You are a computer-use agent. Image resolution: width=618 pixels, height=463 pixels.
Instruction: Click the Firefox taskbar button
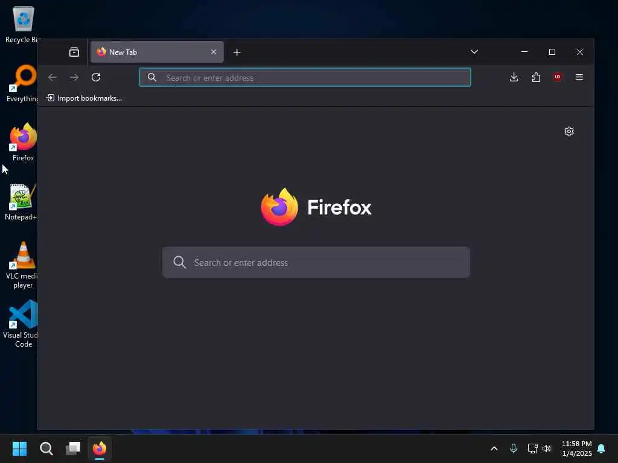[100, 449]
